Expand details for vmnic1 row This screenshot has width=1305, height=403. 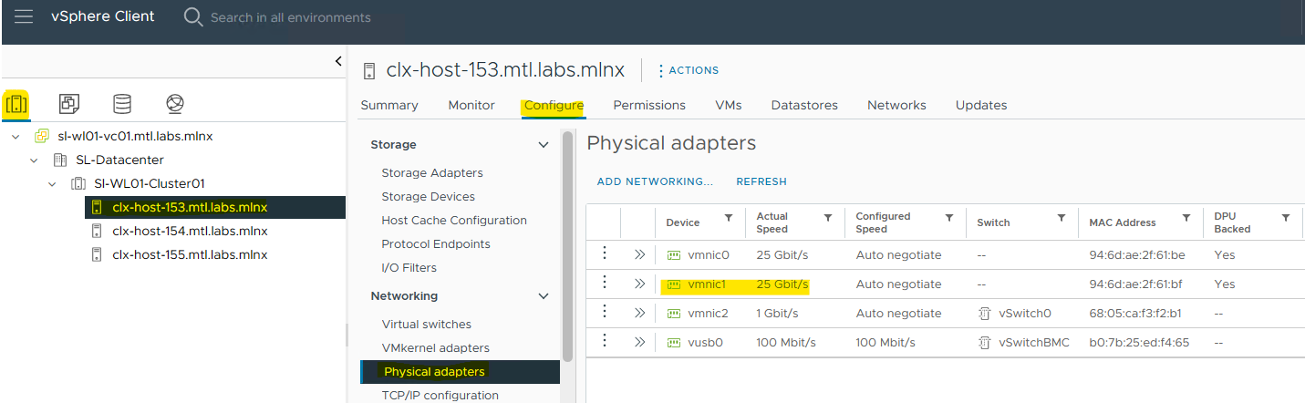pyautogui.click(x=639, y=284)
